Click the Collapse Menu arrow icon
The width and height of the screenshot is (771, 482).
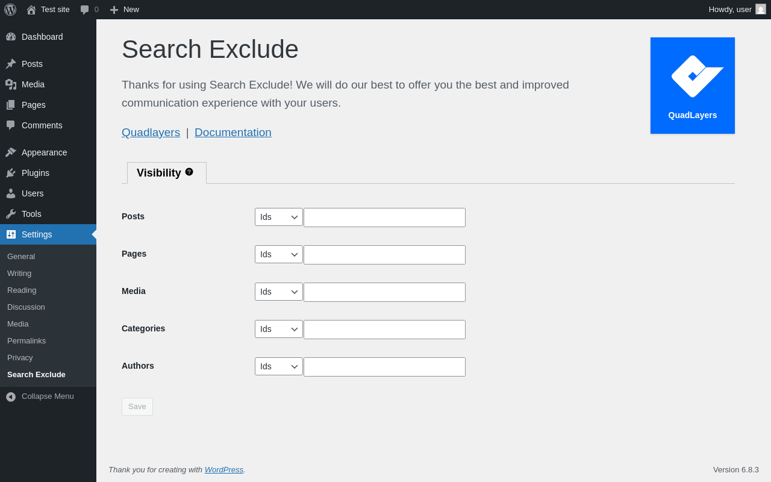[x=11, y=396]
